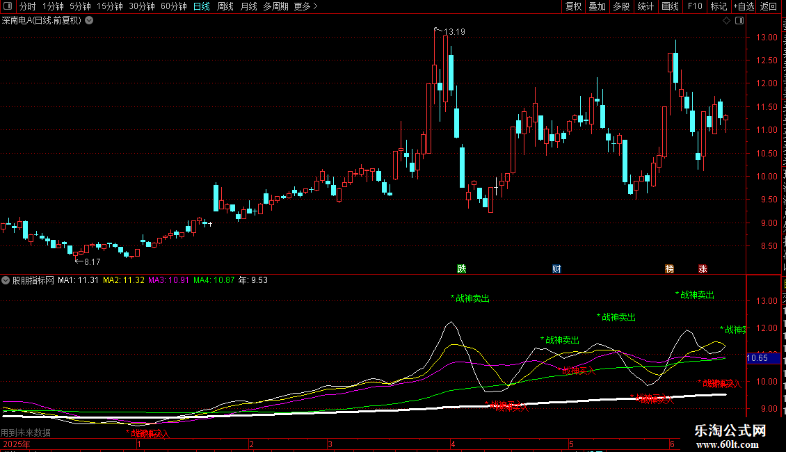Click month 4 marker on time axis
This screenshot has height=452, width=786.
(x=453, y=444)
